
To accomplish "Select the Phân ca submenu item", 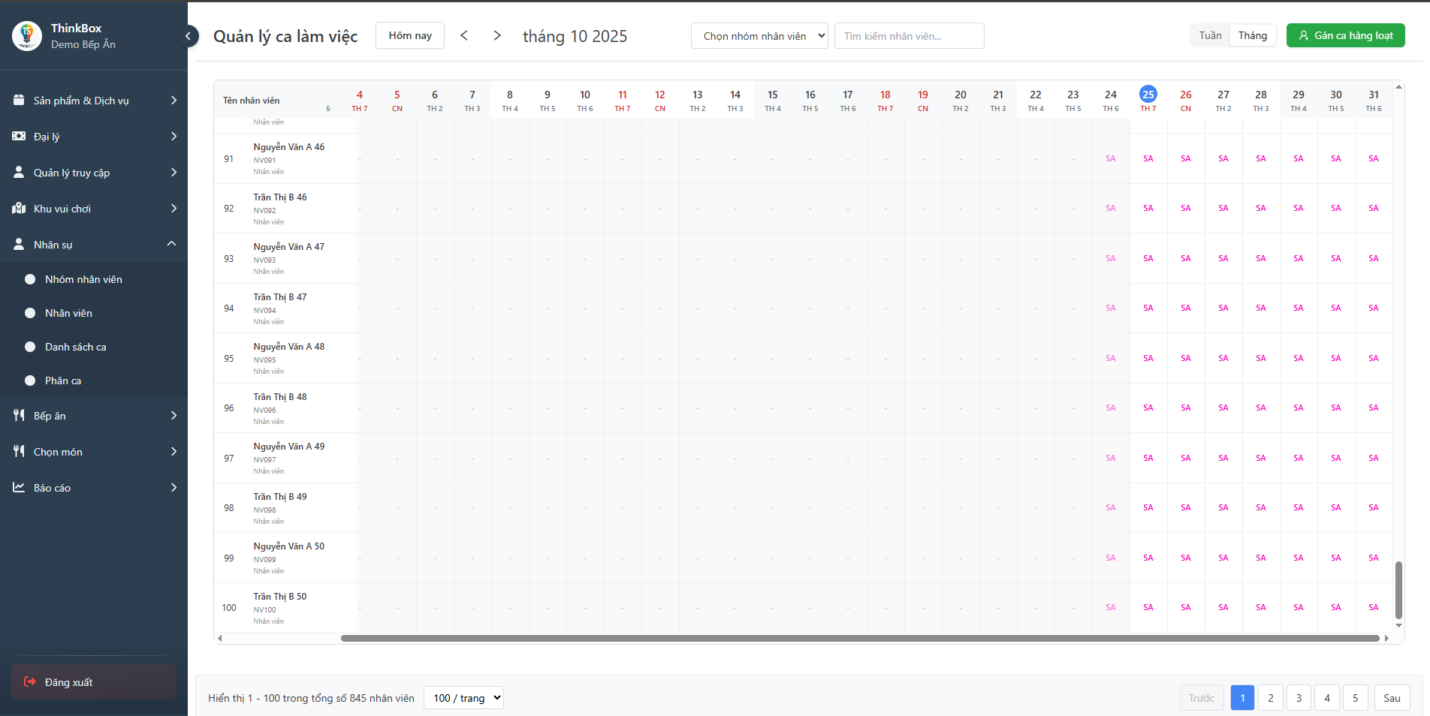I will point(63,381).
